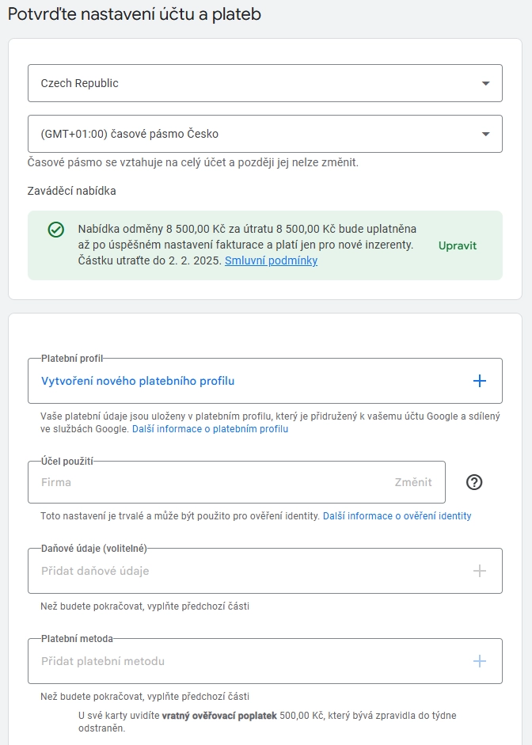Image resolution: width=532 pixels, height=745 pixels.
Task: Click the Platební profil field box
Action: [x=265, y=381]
